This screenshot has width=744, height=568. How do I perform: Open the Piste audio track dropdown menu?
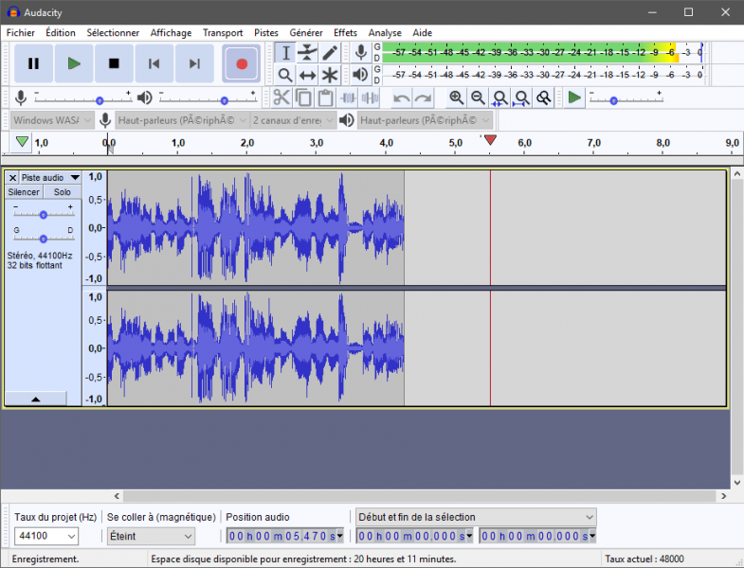[x=74, y=177]
